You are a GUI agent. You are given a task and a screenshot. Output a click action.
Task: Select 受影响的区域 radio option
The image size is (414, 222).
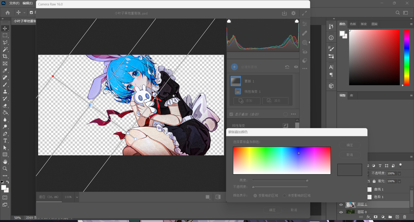click(255, 195)
